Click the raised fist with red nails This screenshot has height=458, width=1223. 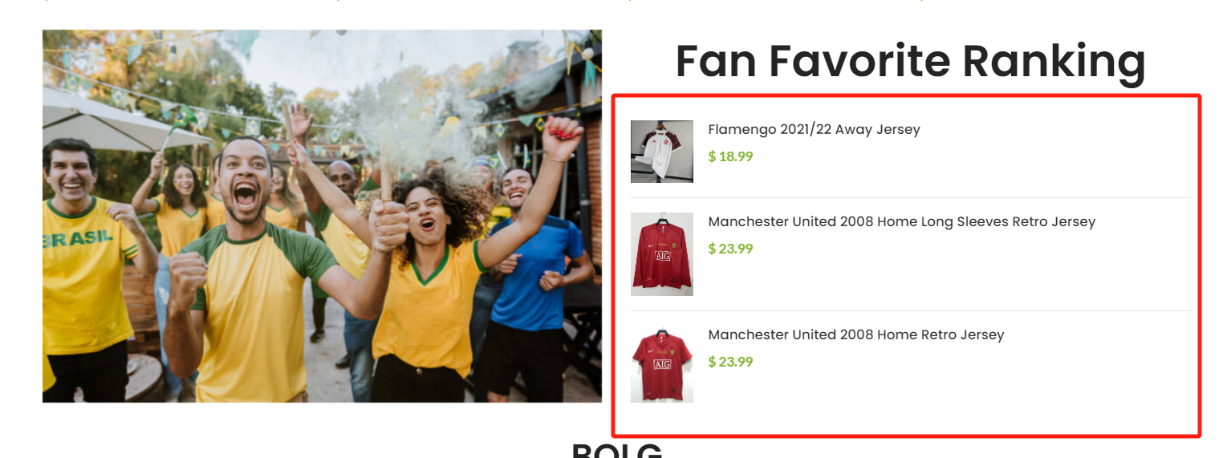pos(562,136)
